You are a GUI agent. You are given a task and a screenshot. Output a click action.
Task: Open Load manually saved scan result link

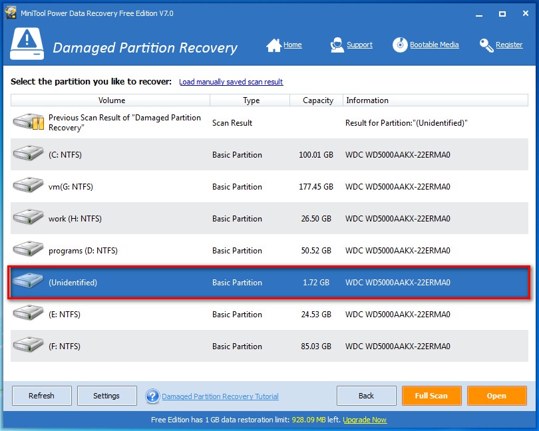(x=231, y=82)
